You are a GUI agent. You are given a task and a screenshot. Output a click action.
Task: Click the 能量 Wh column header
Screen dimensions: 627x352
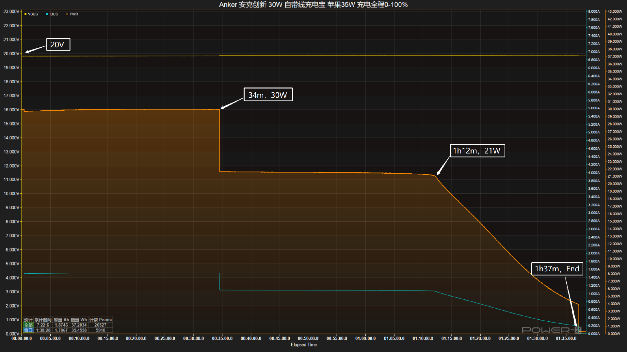click(x=79, y=320)
